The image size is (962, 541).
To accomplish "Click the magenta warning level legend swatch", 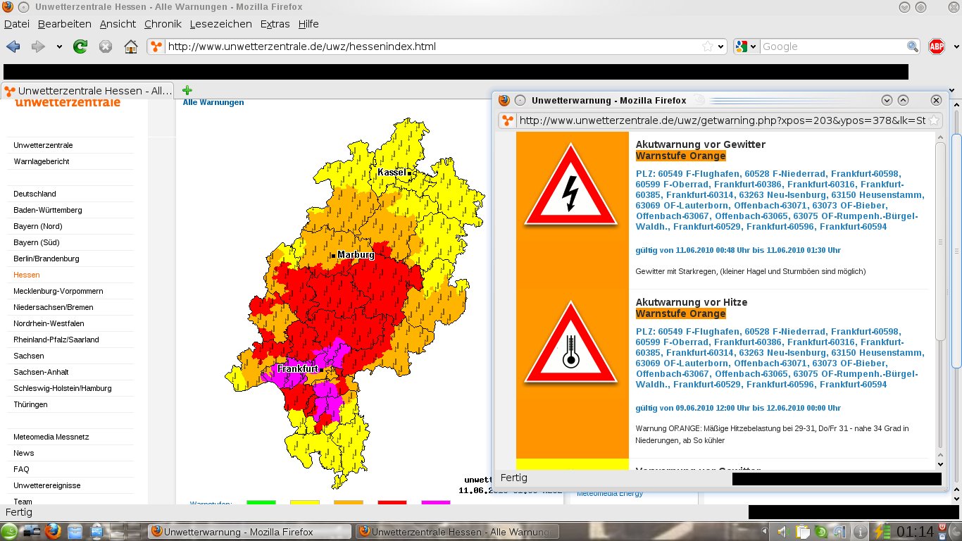I will 436,502.
